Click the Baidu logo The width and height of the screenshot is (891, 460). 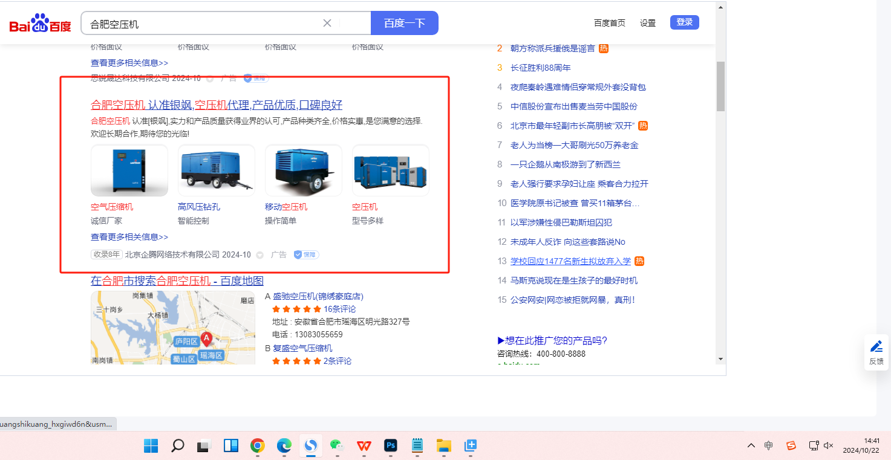point(40,24)
